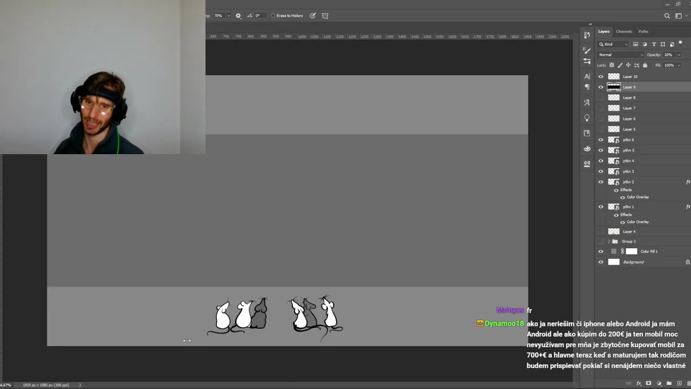
Task: Open the Color palette panel icon
Action: (x=587, y=149)
